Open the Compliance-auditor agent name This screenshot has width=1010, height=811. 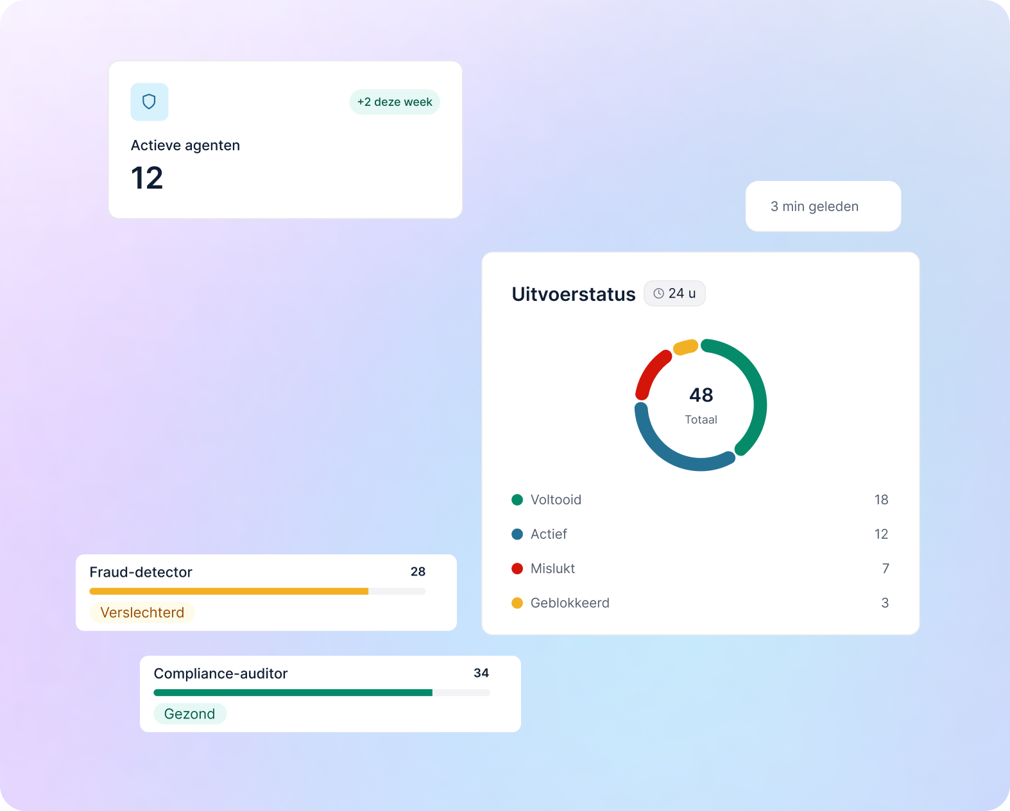221,674
